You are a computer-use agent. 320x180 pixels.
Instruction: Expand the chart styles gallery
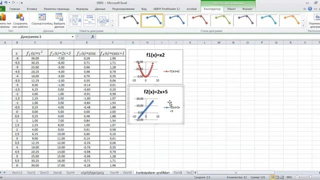(x=303, y=26)
